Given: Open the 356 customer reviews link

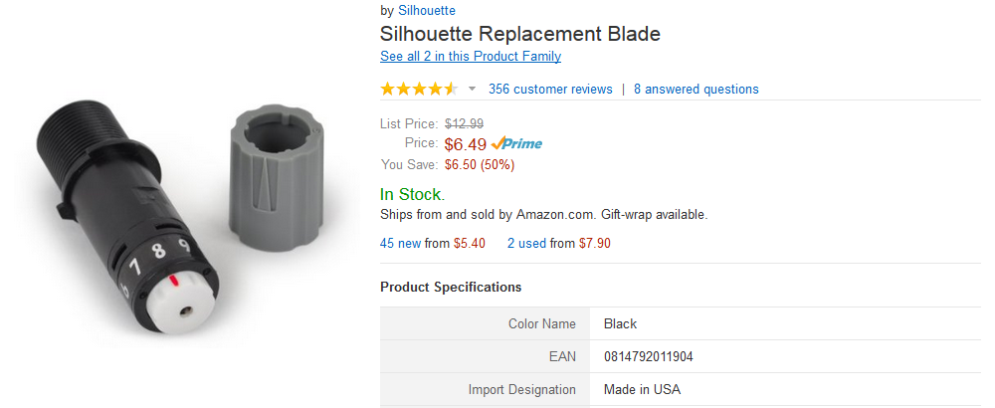Looking at the screenshot, I should click(550, 90).
